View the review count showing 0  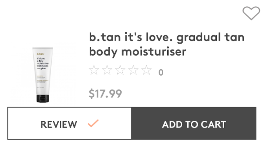(x=161, y=72)
